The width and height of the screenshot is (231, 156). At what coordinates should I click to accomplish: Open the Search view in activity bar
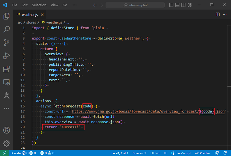(x=6, y=29)
